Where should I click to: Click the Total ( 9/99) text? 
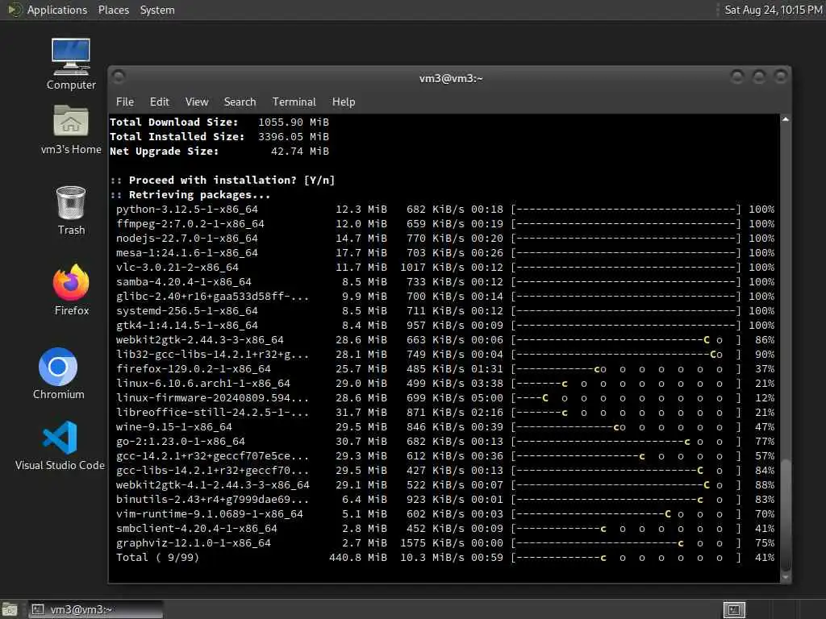pos(157,558)
